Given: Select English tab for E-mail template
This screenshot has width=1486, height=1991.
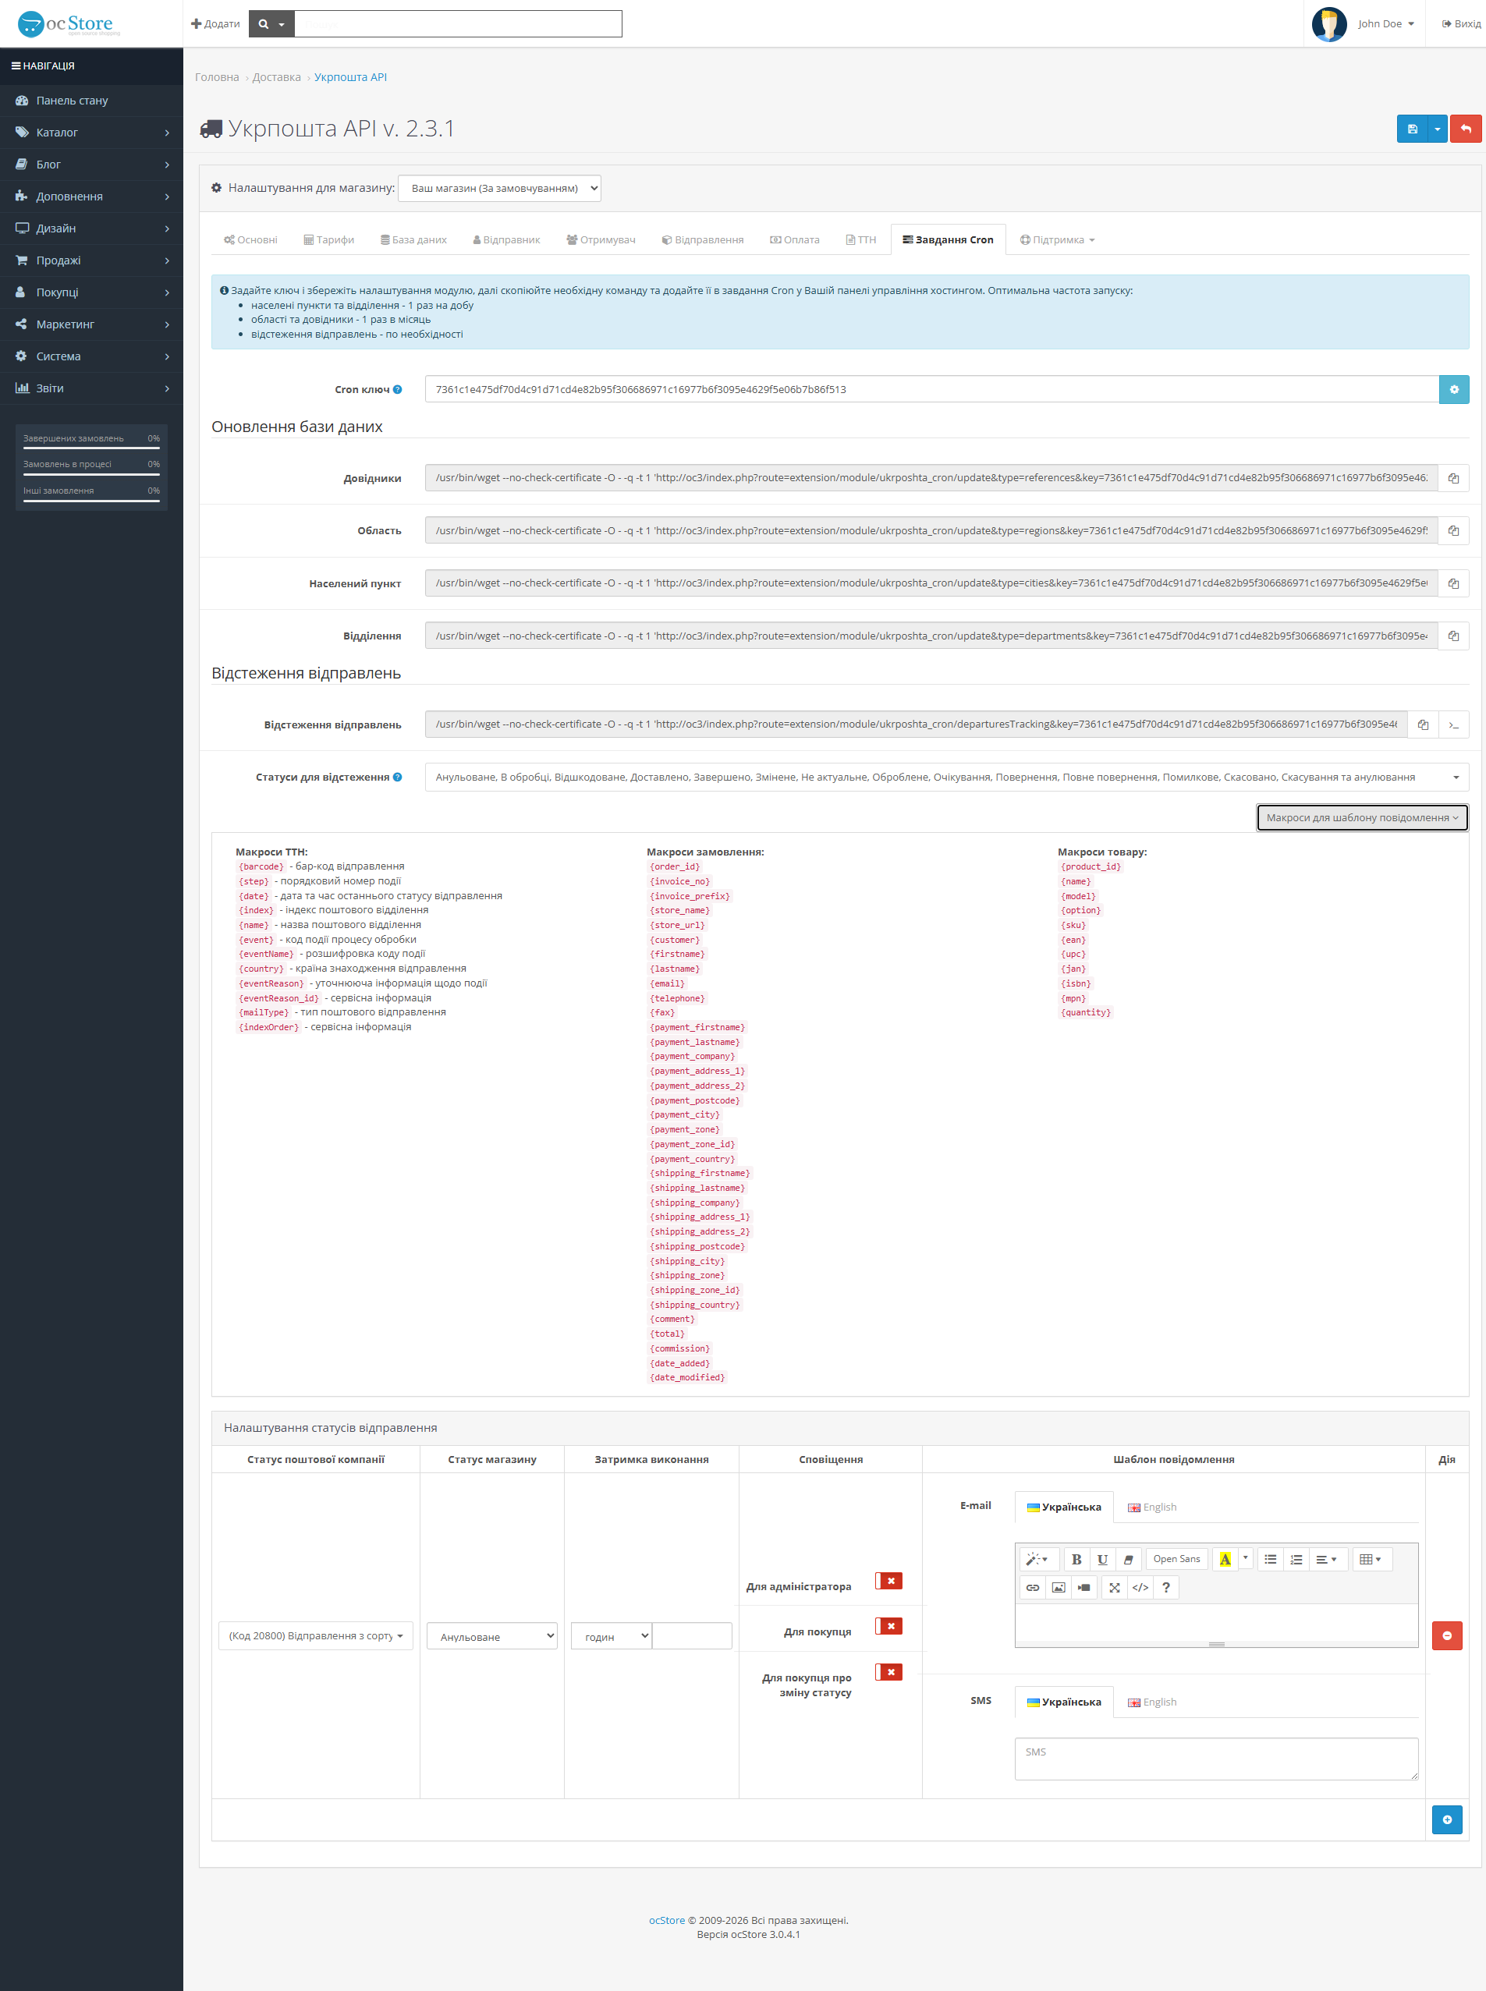Looking at the screenshot, I should 1152,1507.
